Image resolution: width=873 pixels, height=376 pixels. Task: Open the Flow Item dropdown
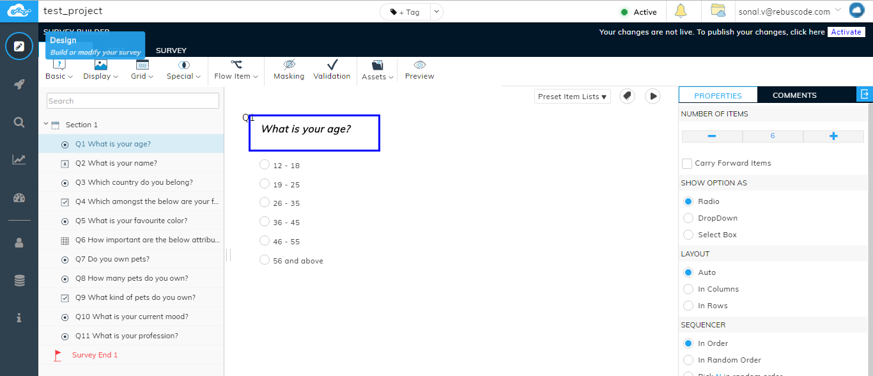236,70
